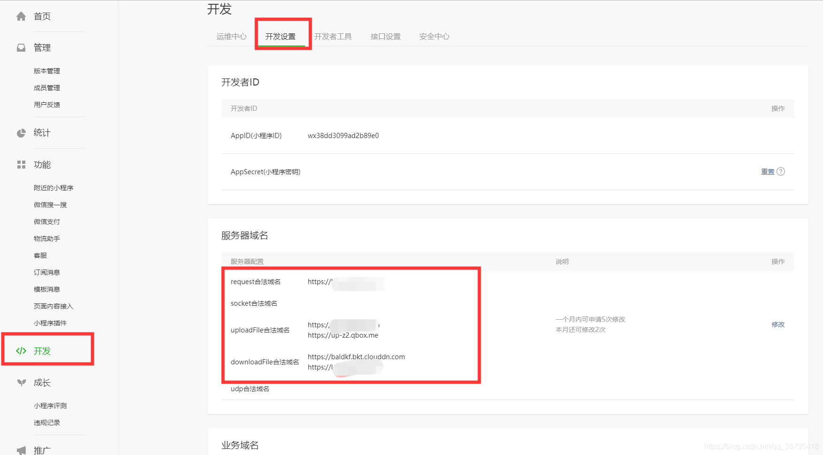823x455 pixels.
Task: Click the pie chart icon beside 统计
Action: coord(21,133)
